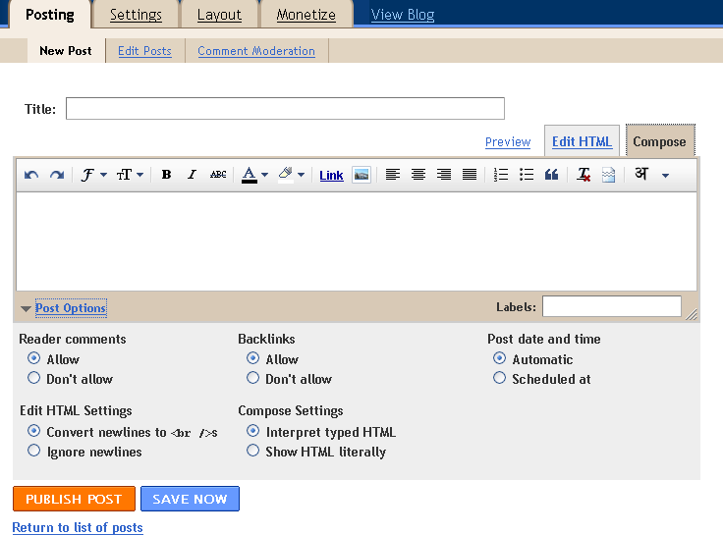Image resolution: width=723 pixels, height=535 pixels.
Task: Click the View Blog link
Action: 403,15
